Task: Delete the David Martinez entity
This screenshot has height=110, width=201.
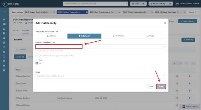Action: [x=190, y=76]
